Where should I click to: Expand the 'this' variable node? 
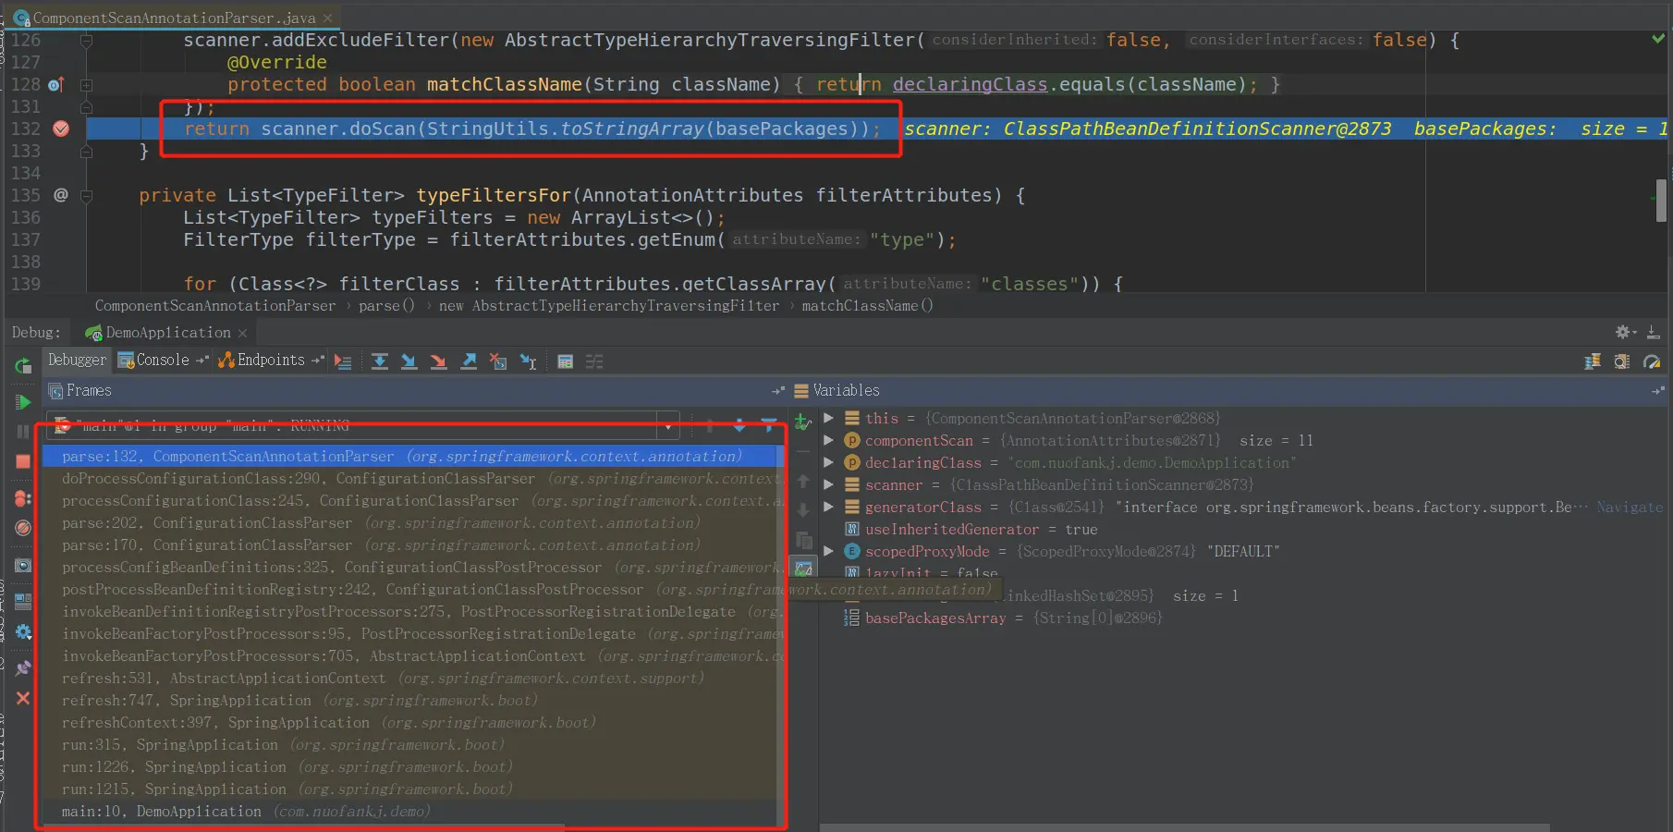828,418
